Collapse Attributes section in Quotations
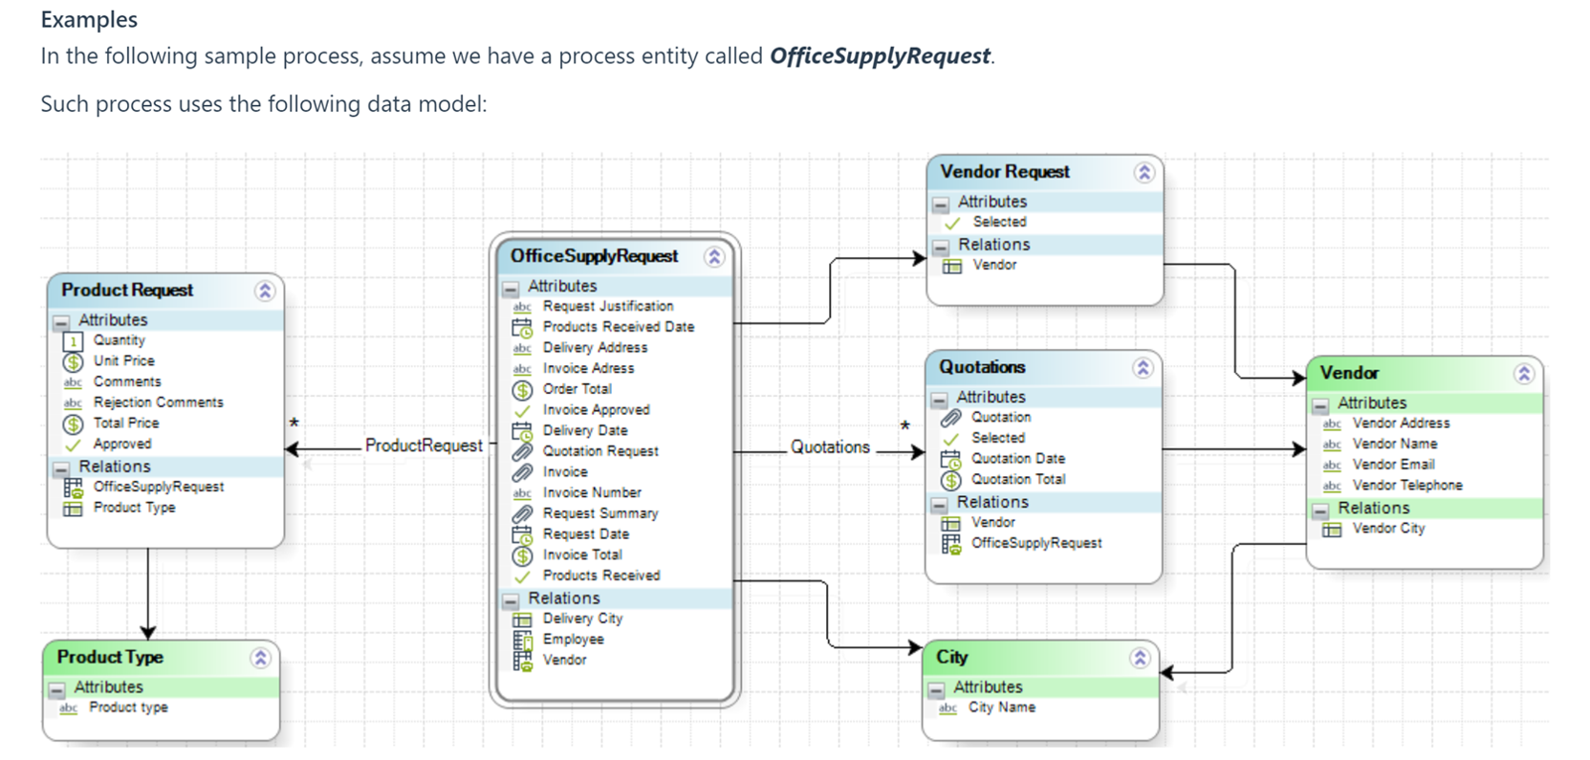 click(x=940, y=399)
